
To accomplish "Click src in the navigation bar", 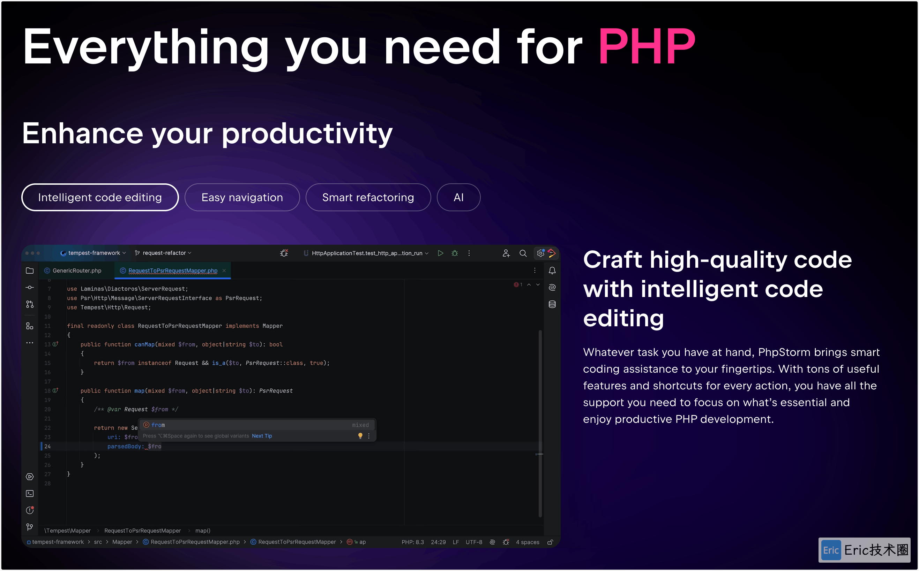I will pos(98,542).
